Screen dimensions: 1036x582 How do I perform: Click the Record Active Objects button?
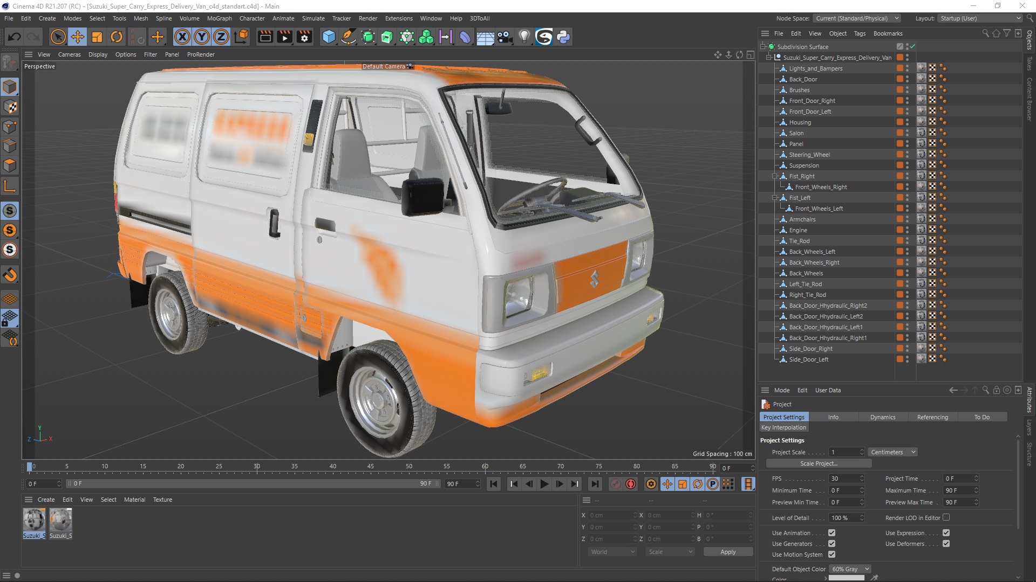[x=616, y=484]
